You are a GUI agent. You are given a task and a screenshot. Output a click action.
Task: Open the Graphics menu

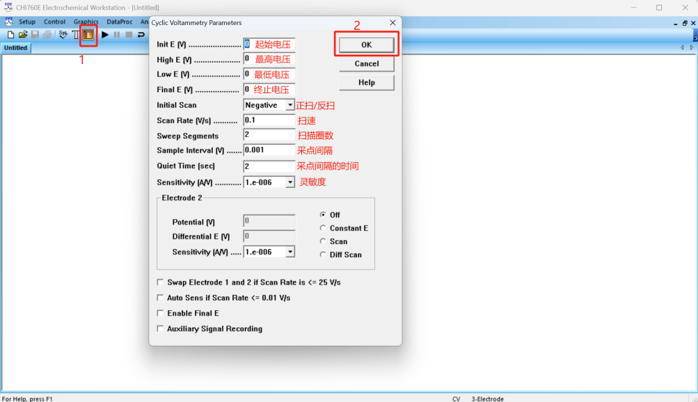(x=86, y=22)
